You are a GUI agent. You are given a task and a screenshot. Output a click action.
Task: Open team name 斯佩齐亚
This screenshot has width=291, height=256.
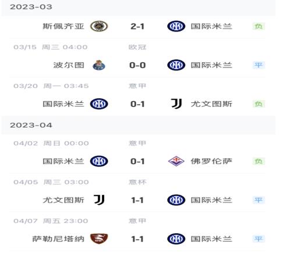click(x=63, y=26)
